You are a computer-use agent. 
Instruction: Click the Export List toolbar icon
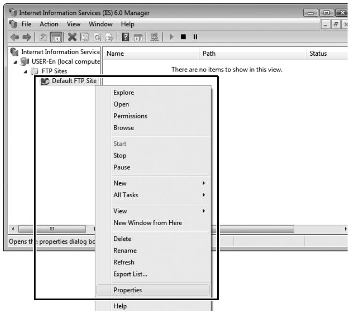pos(109,37)
